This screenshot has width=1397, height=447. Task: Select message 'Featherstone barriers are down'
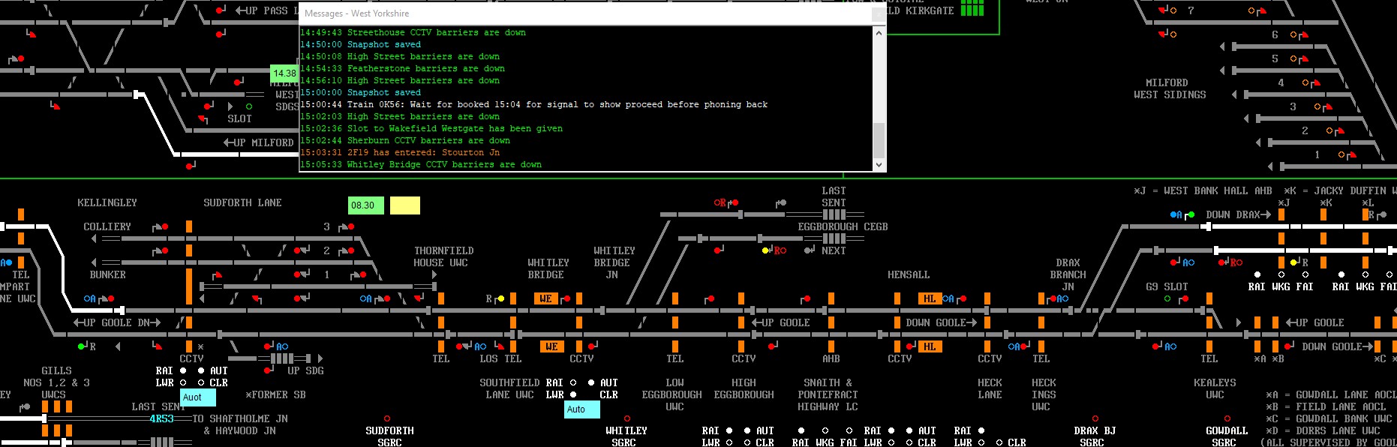click(x=402, y=69)
